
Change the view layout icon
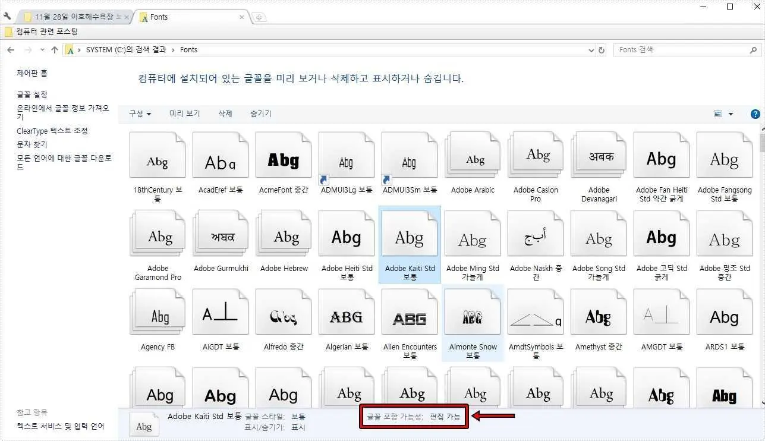[x=718, y=114]
